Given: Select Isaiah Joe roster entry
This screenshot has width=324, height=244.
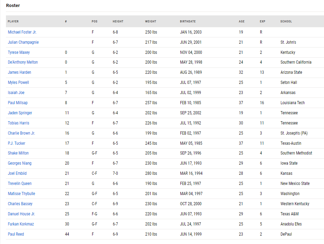Looking at the screenshot, I should pyautogui.click(x=16, y=93).
